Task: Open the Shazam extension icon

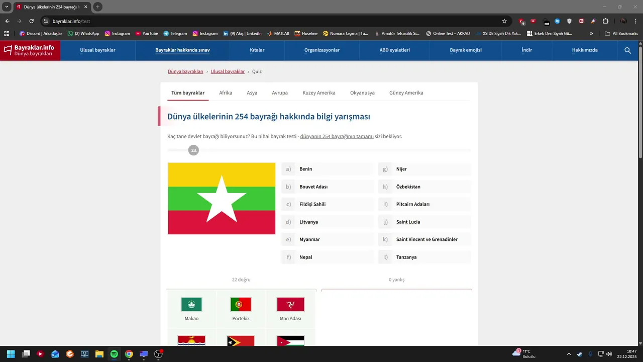Action: point(557,21)
